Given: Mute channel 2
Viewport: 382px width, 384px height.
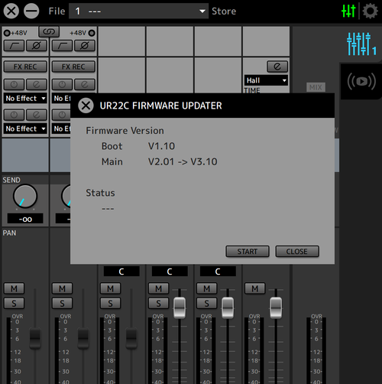Looking at the screenshot, I should [x=62, y=288].
